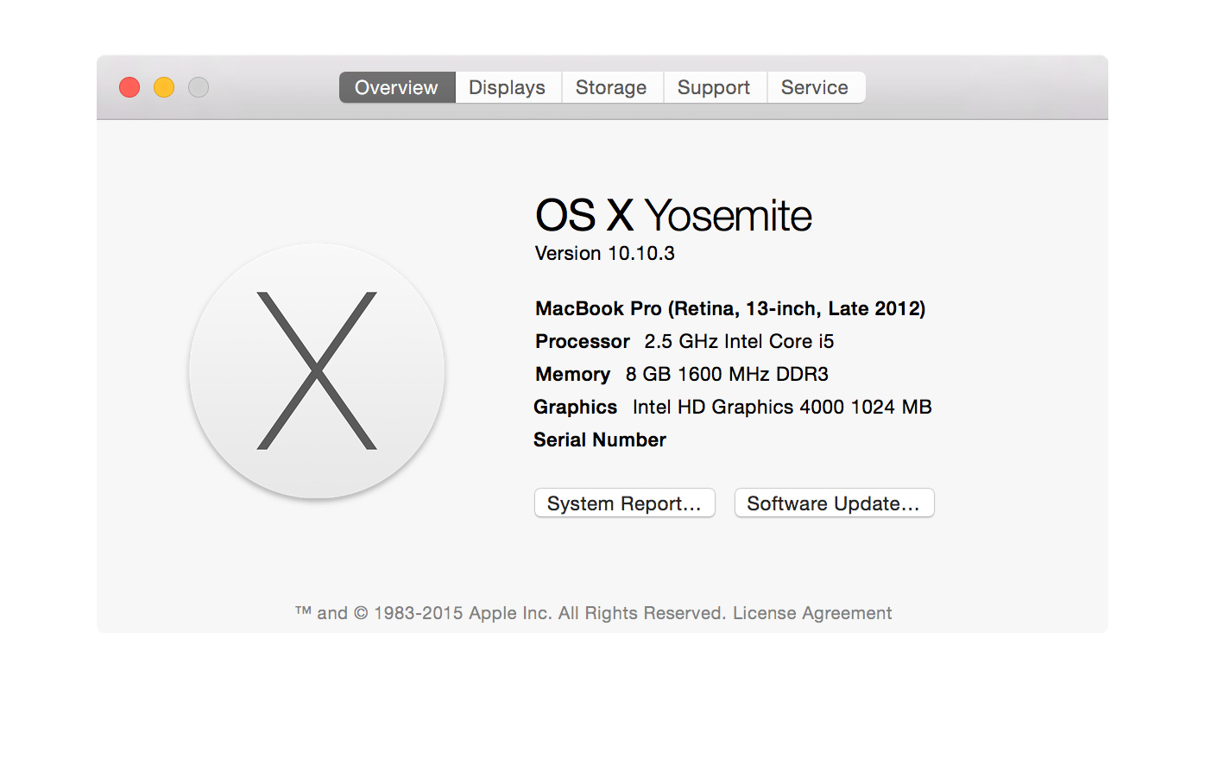The height and width of the screenshot is (772, 1205).
Task: Go to the Support tab
Action: 714,87
